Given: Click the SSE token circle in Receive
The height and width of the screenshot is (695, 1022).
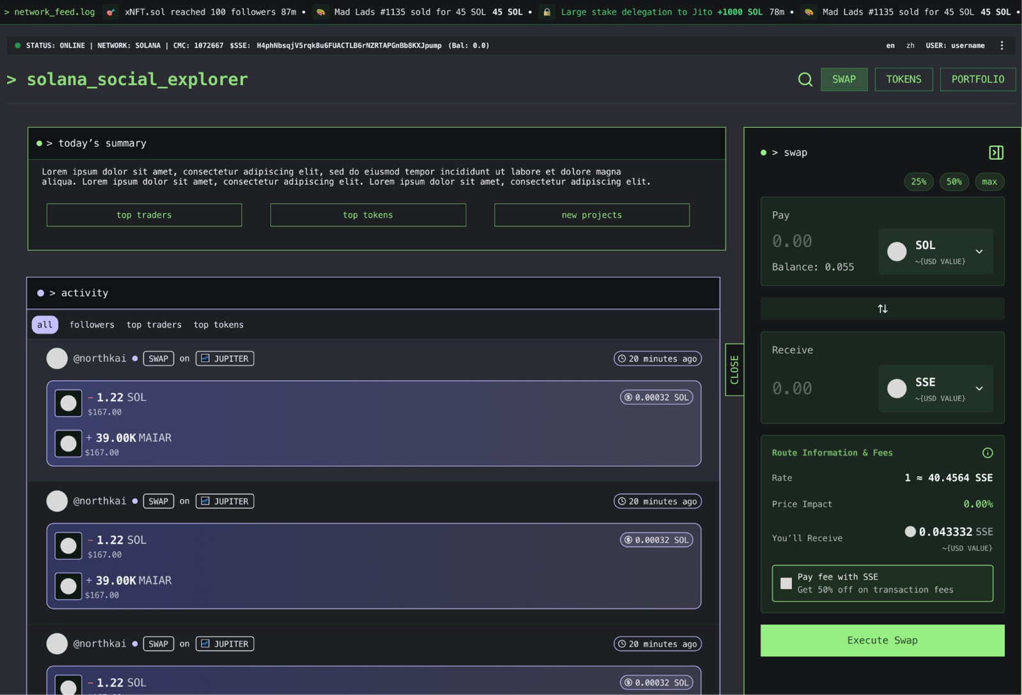Looking at the screenshot, I should point(897,388).
